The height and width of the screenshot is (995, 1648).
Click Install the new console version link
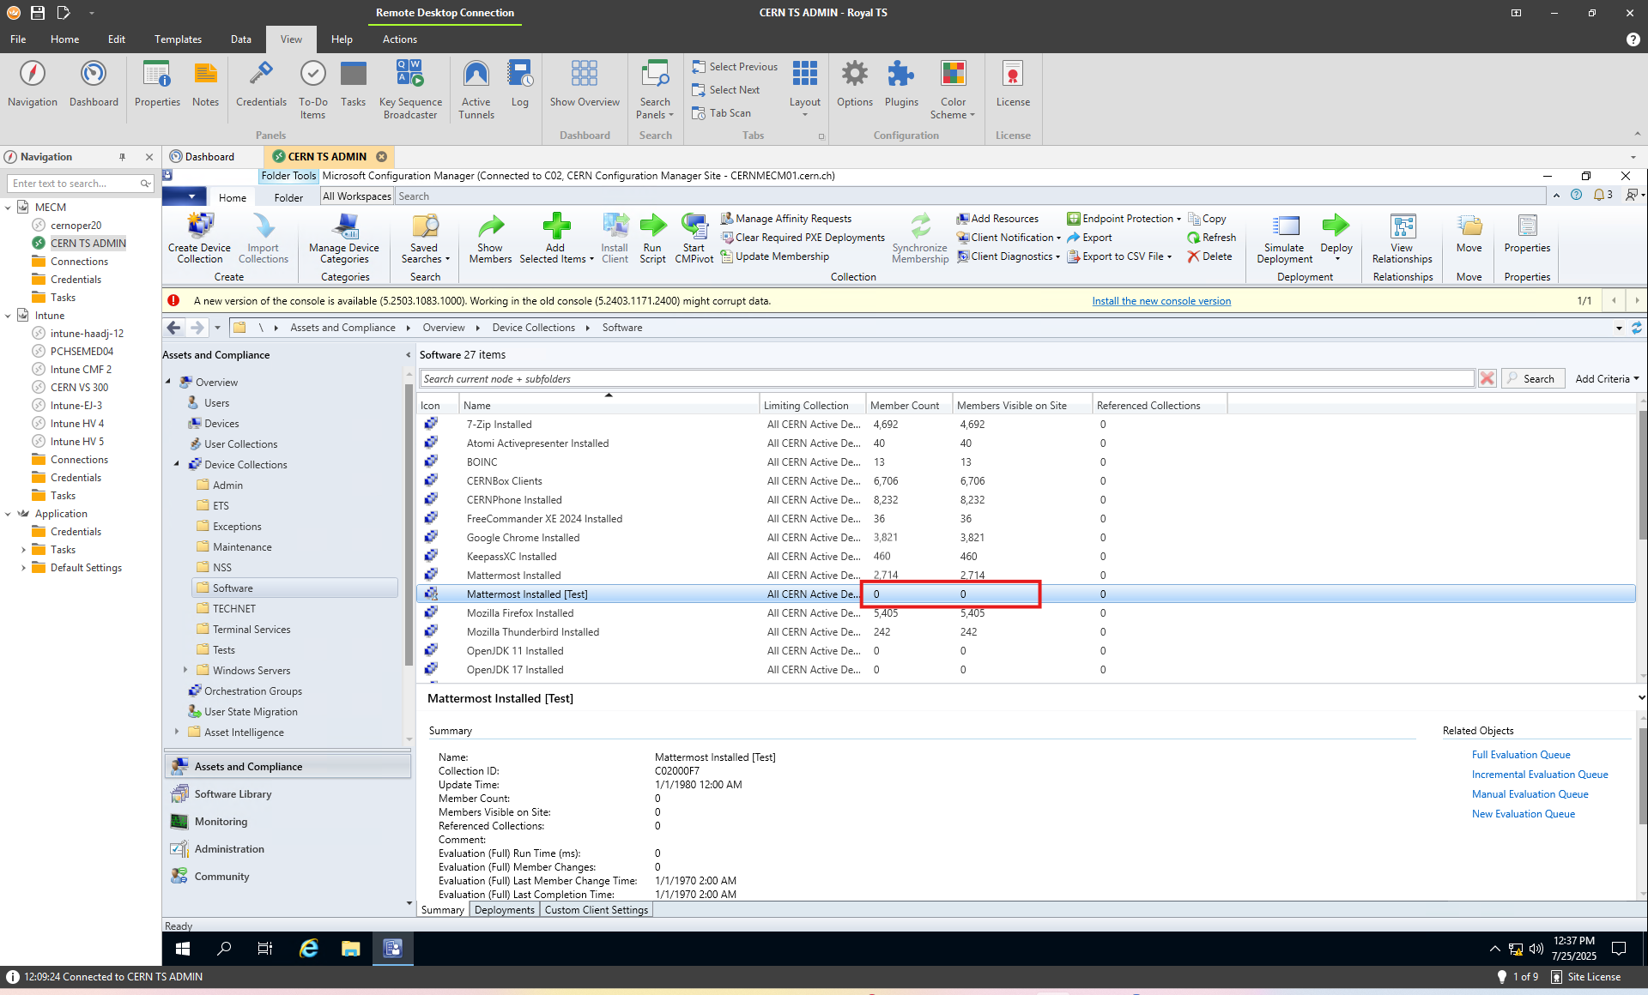(1160, 301)
